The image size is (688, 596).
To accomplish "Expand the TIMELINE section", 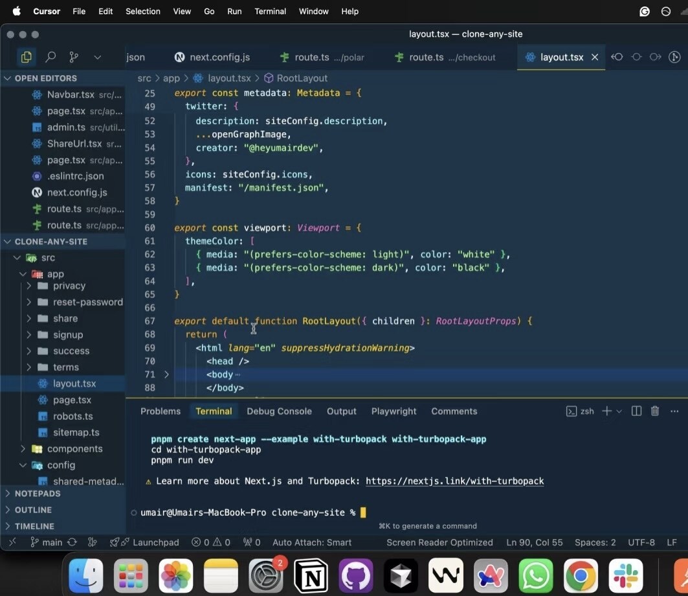I will [34, 526].
